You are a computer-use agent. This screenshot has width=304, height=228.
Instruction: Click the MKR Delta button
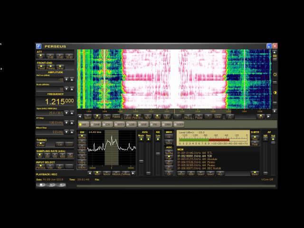coord(169,142)
